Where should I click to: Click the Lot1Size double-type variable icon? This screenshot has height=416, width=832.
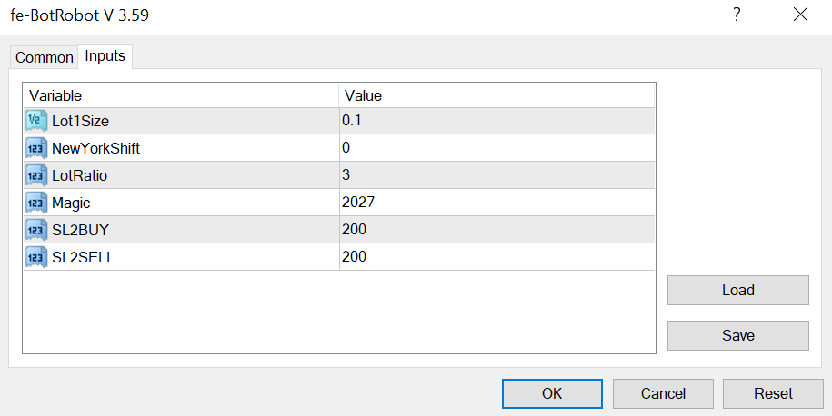click(x=36, y=121)
